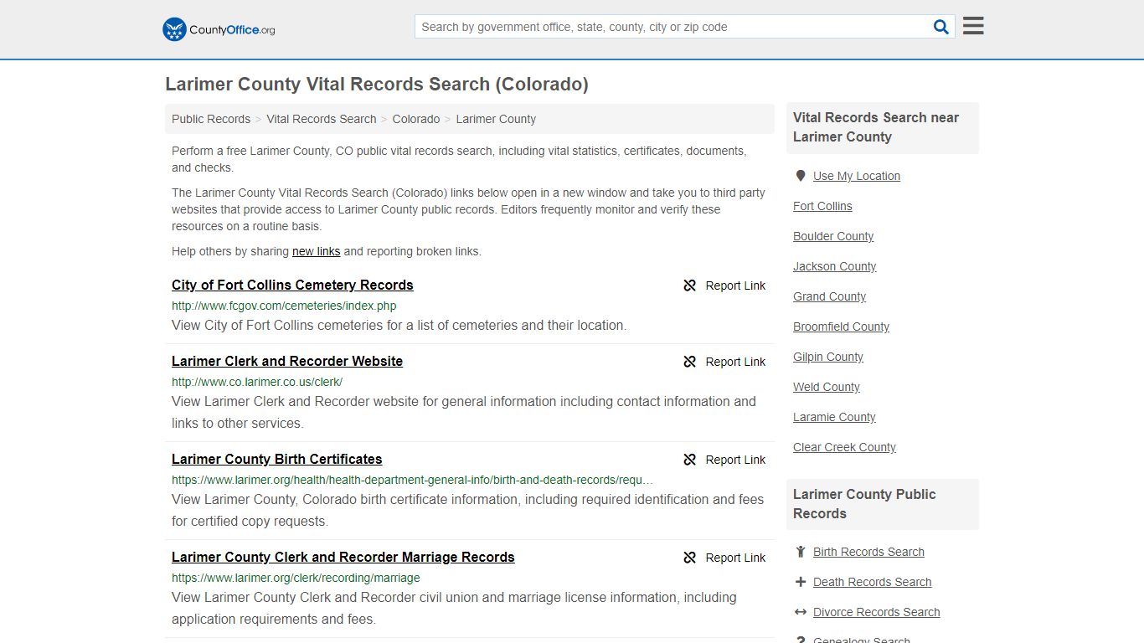The width and height of the screenshot is (1144, 643).
Task: Open Gilpin County nearby link
Action: (x=828, y=357)
